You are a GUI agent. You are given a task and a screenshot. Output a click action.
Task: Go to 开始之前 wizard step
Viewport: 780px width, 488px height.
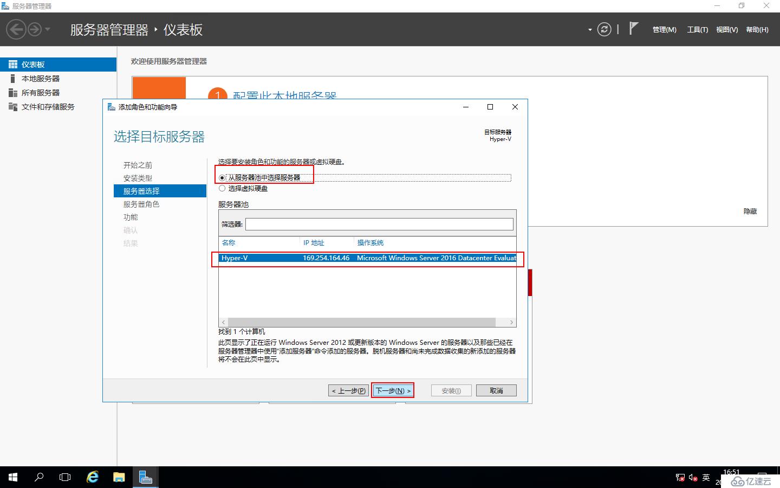[x=138, y=165]
